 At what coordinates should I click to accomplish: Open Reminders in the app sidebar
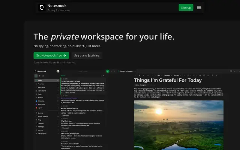(x=47, y=87)
